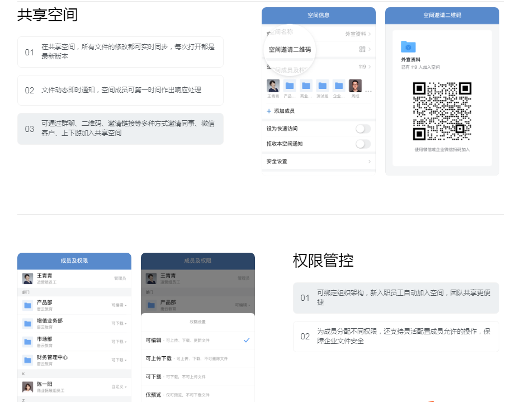Click 王青青 avatar in 成员及权限 list

tap(28, 278)
